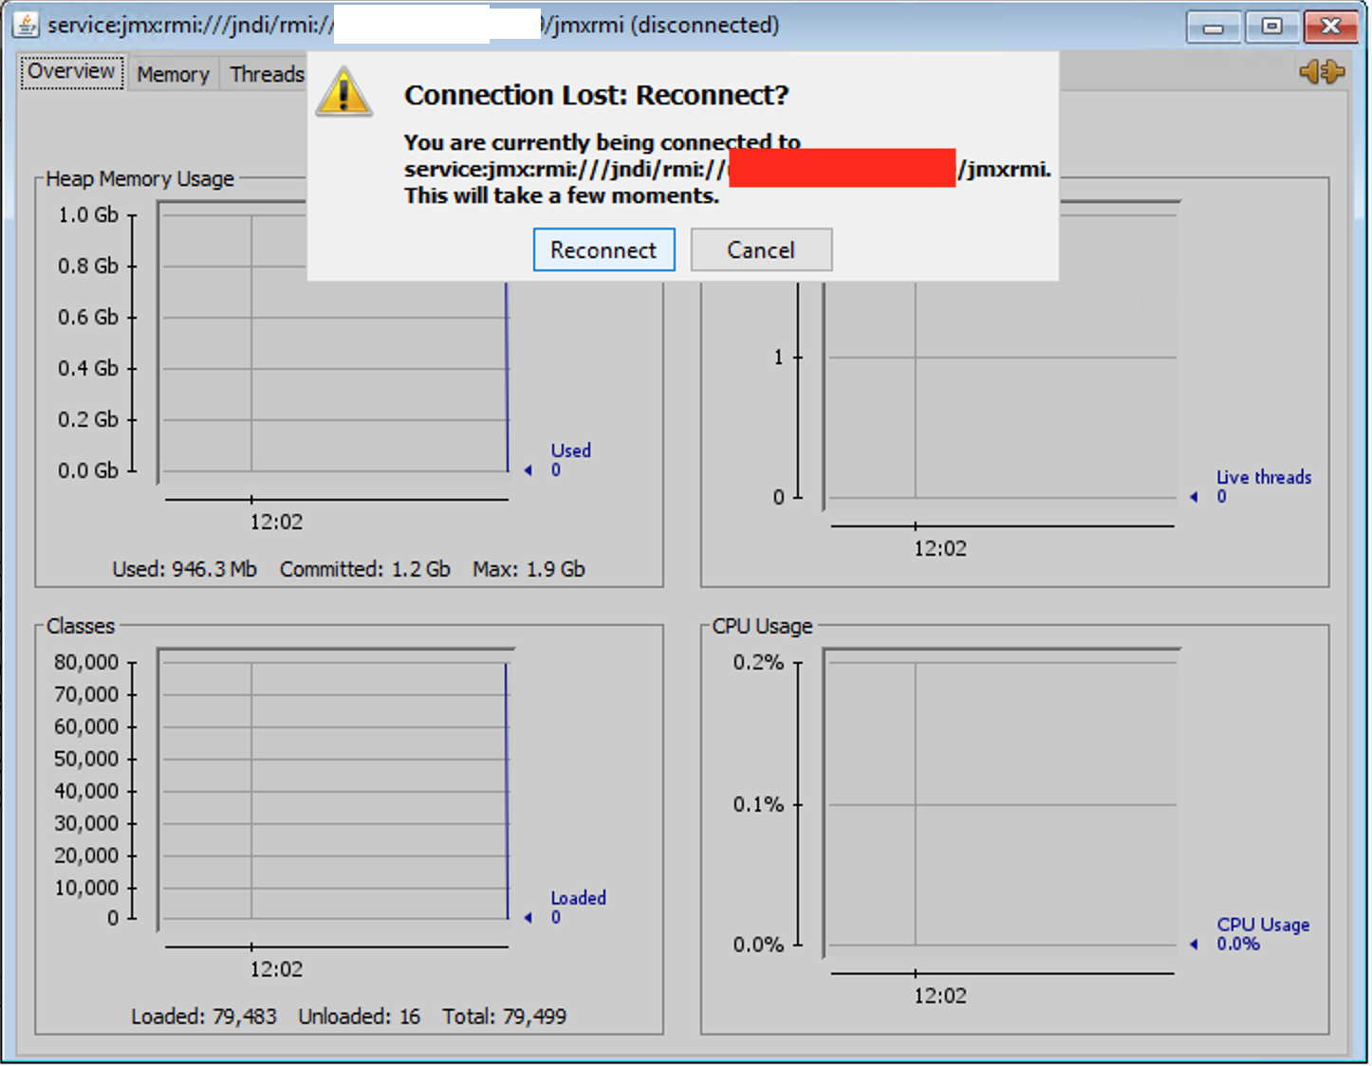Click the 'Max: 1.9 Gb' value
This screenshot has height=1066, width=1372.
[528, 569]
